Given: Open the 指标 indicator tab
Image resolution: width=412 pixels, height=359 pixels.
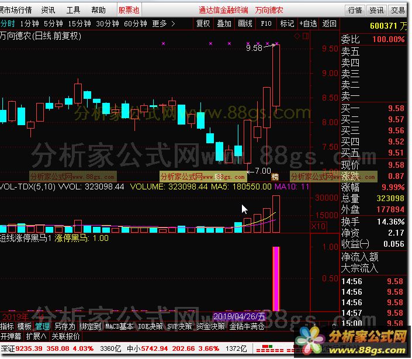Looking at the screenshot, I should click(7, 326).
